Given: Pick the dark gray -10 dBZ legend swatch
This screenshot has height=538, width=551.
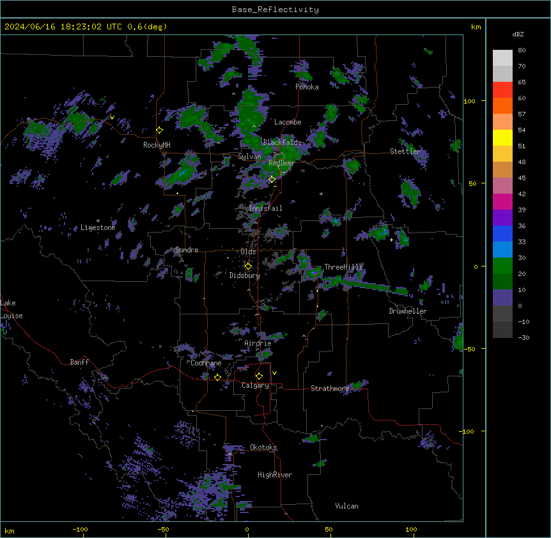Looking at the screenshot, I should (502, 330).
